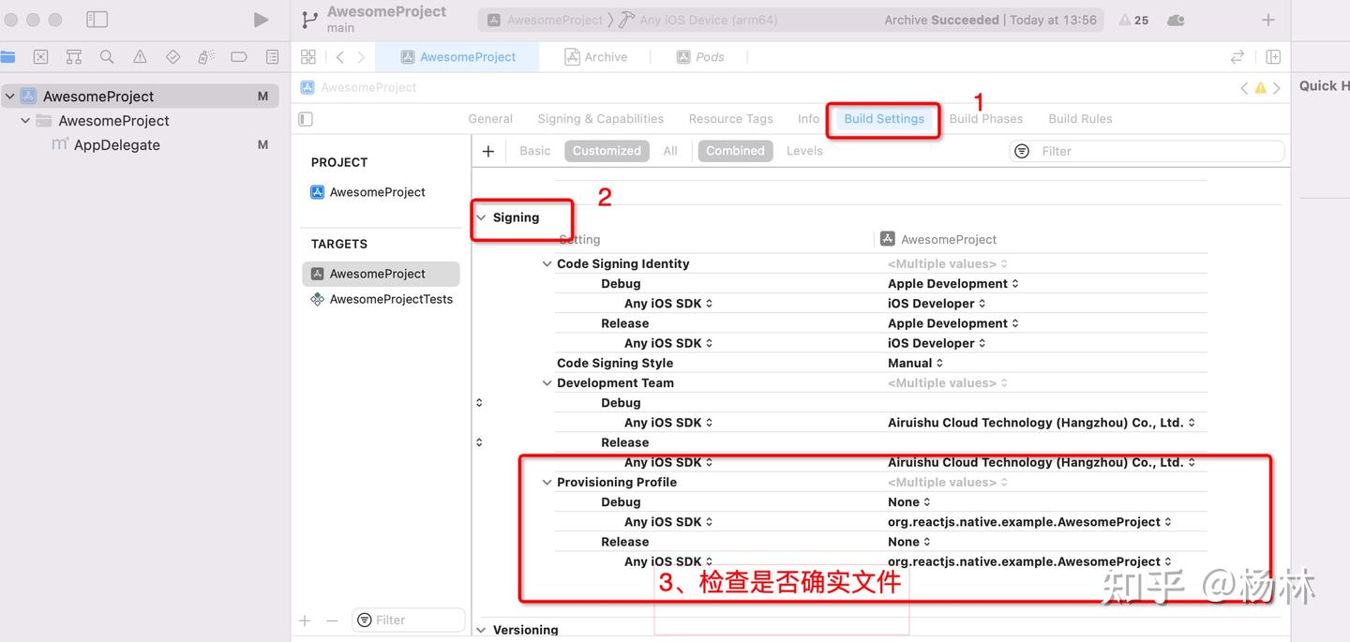Select the All settings filter
Image resolution: width=1350 pixels, height=642 pixels.
pos(670,151)
